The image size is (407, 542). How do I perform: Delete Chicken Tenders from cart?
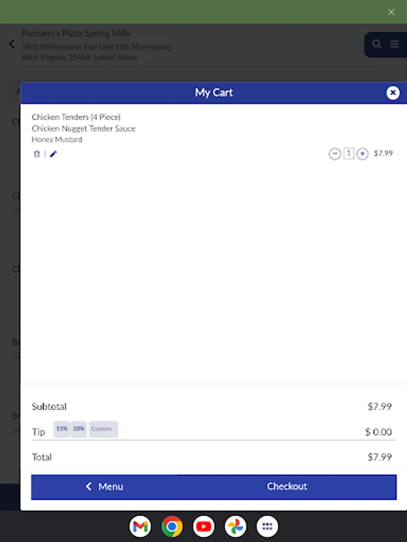(x=37, y=154)
